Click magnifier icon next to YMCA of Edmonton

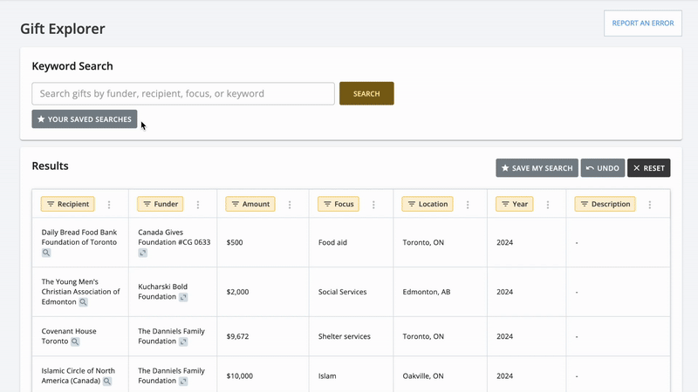pyautogui.click(x=84, y=302)
